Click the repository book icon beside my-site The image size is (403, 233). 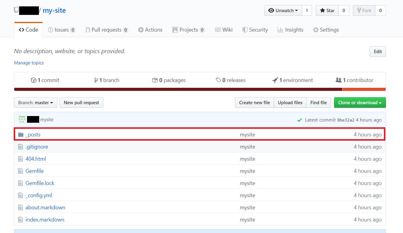[16, 10]
